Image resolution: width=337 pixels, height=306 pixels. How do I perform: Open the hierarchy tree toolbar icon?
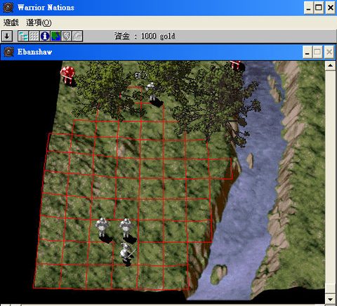point(23,36)
